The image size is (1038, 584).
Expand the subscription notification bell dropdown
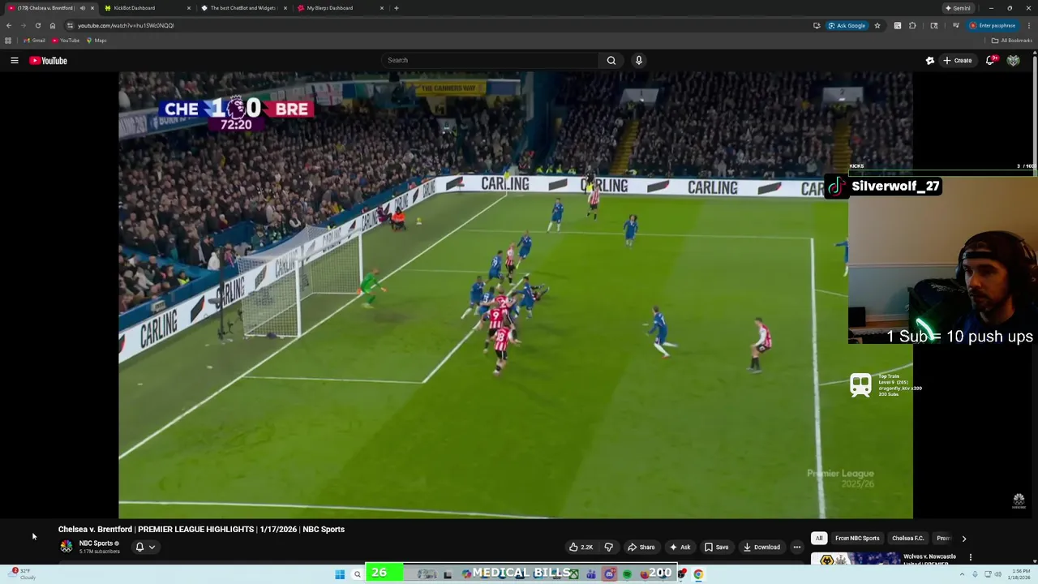point(145,547)
